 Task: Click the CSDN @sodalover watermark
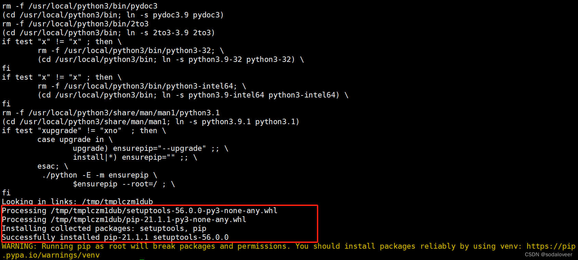[x=548, y=255]
